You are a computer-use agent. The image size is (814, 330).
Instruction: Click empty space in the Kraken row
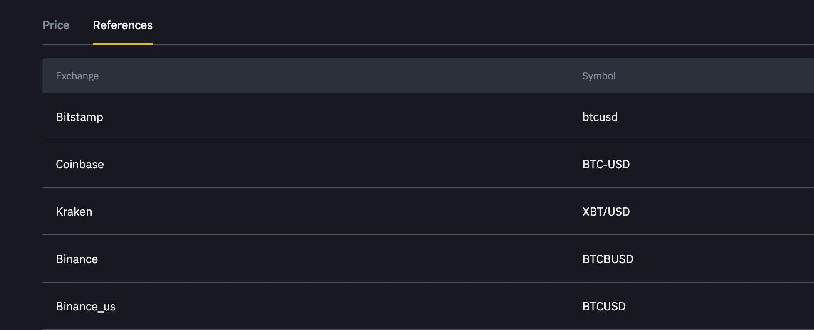pos(333,212)
